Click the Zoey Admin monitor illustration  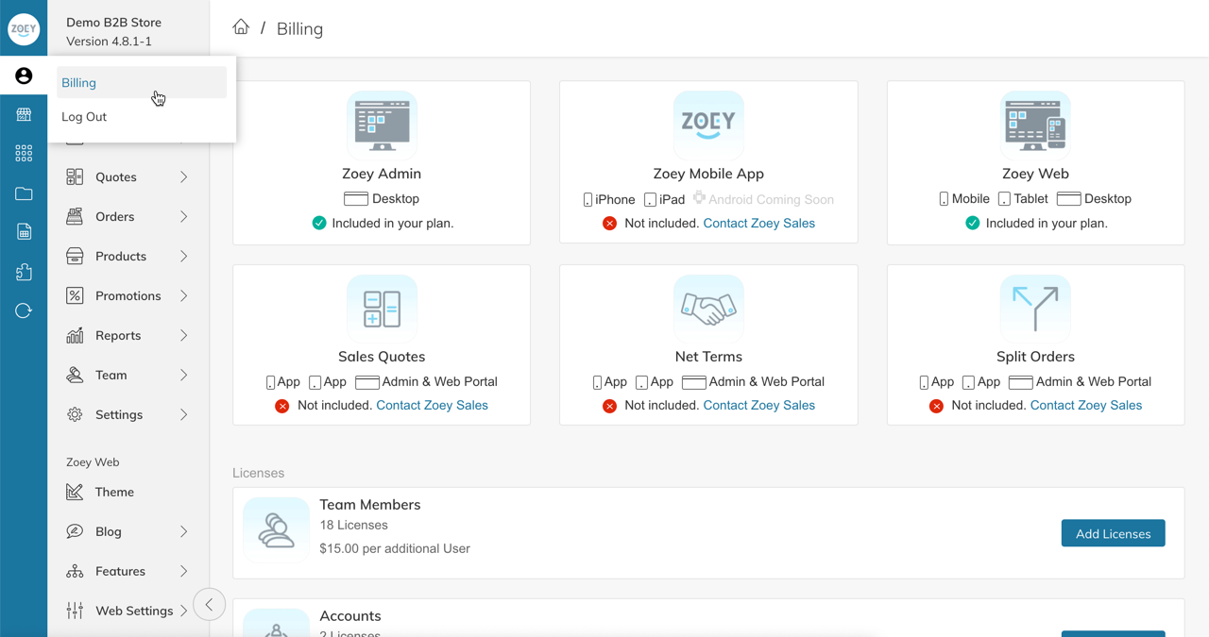click(x=382, y=125)
